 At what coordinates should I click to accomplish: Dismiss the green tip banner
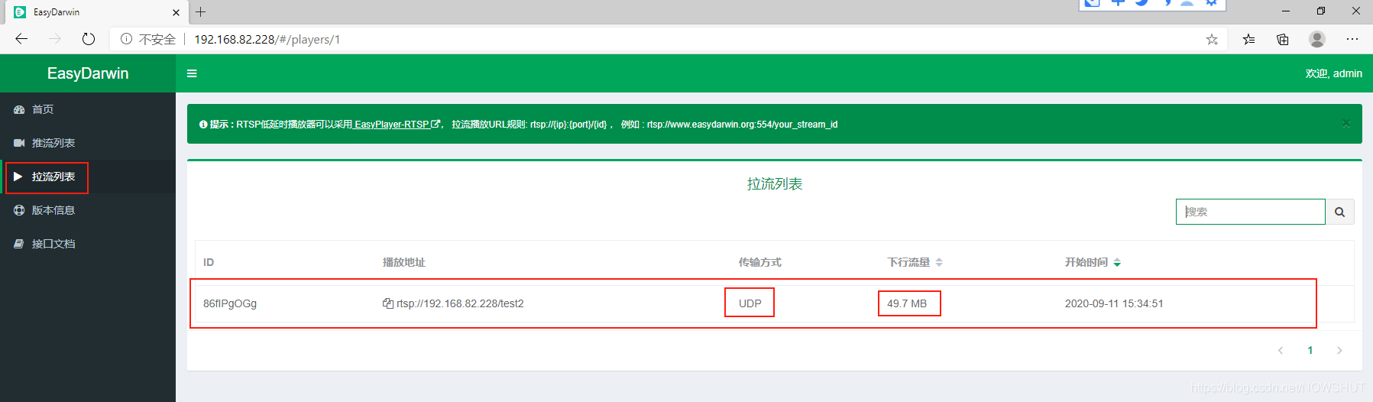(x=1346, y=123)
